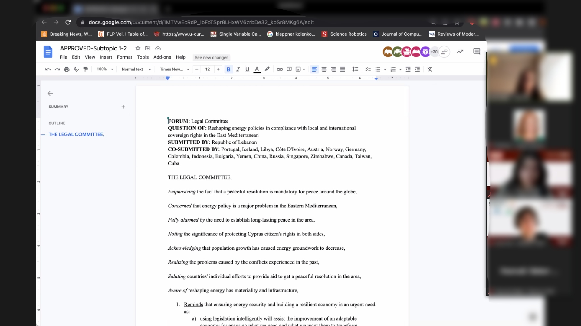This screenshot has width=581, height=326.
Task: Click the font size field showing 12
Action: tap(208, 69)
